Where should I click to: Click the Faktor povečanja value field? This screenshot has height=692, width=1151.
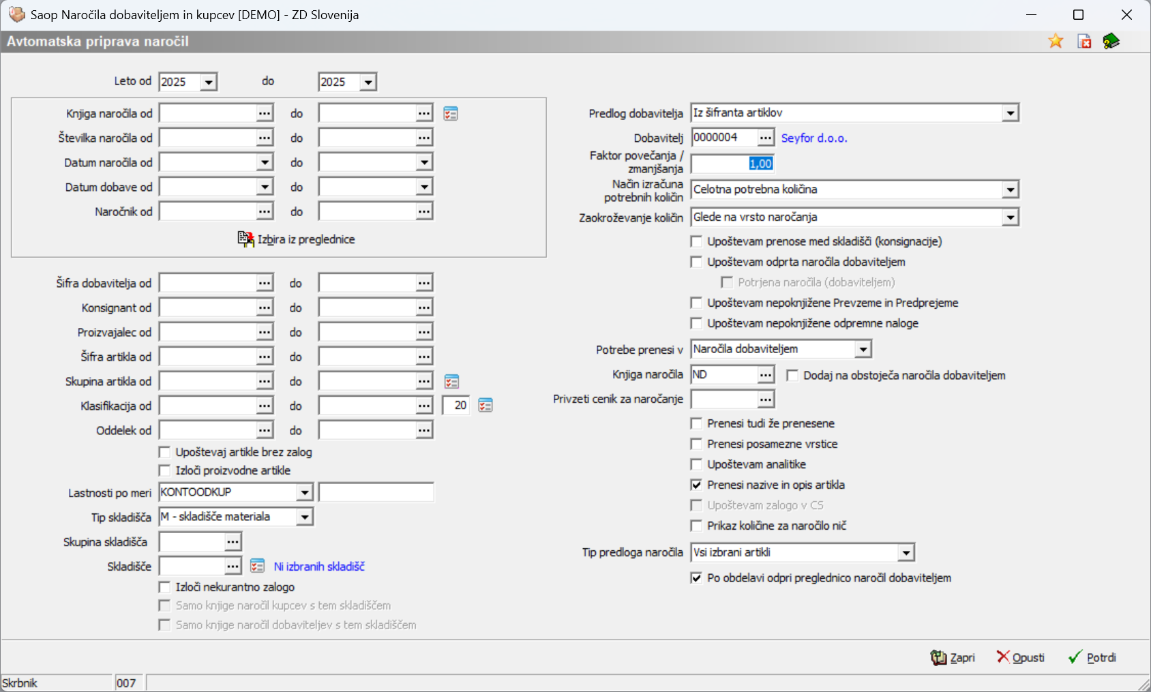click(732, 164)
